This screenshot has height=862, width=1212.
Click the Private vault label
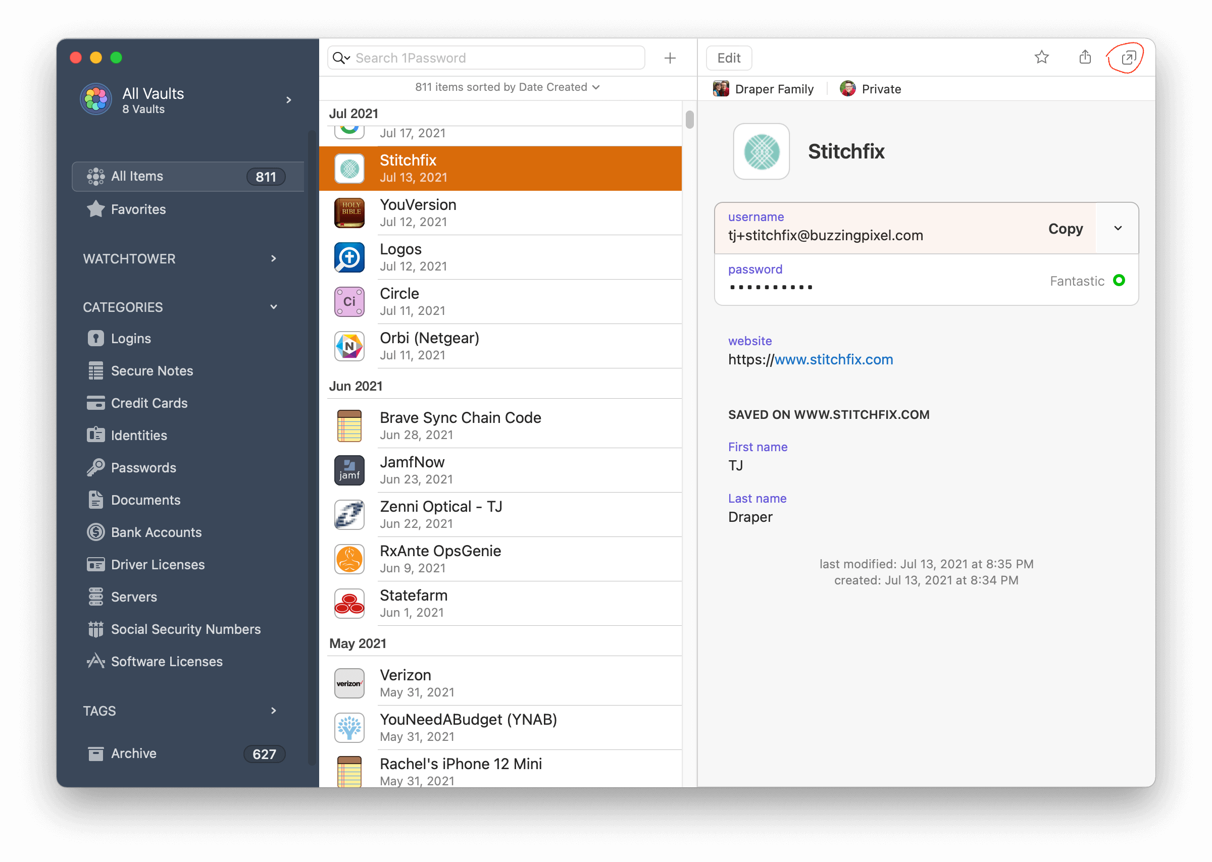click(870, 89)
